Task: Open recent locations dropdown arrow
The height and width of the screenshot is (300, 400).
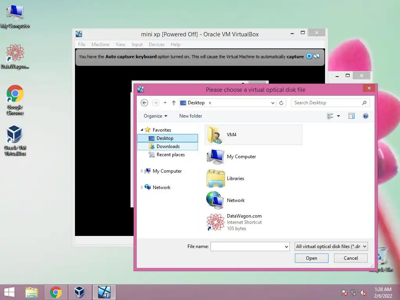Action: (165, 103)
